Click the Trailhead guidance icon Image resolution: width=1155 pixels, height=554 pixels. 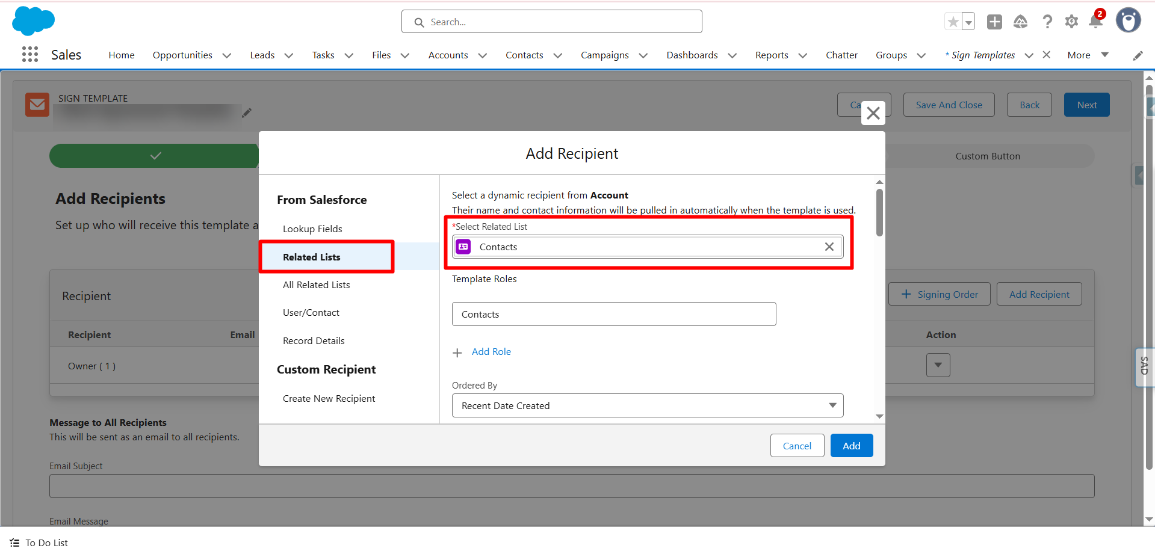tap(1020, 22)
